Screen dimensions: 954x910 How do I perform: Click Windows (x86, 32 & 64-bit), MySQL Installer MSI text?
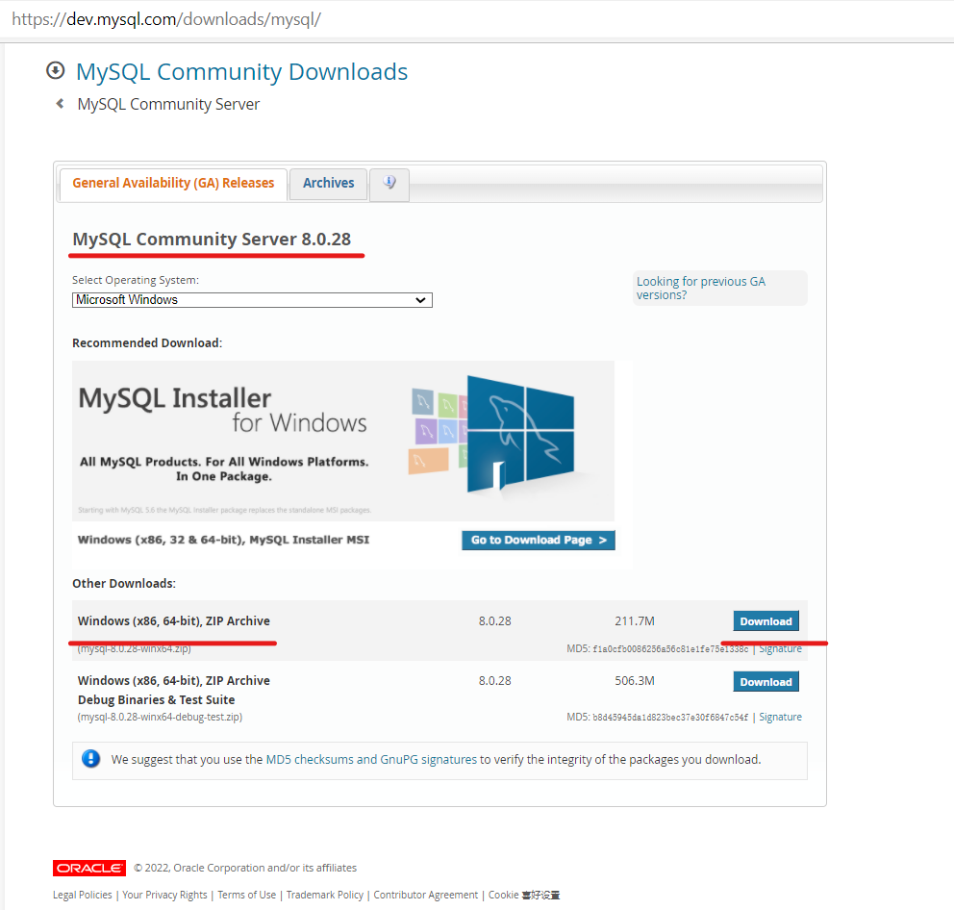coord(223,540)
